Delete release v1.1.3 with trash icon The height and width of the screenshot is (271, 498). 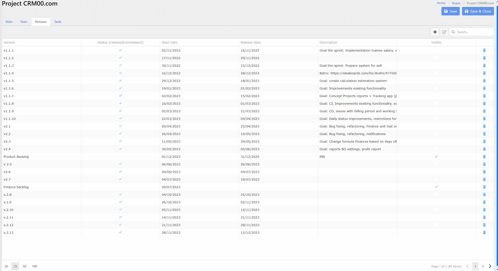484,65
